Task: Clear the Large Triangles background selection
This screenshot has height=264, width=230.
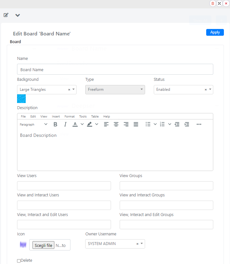Action: tap(69, 90)
